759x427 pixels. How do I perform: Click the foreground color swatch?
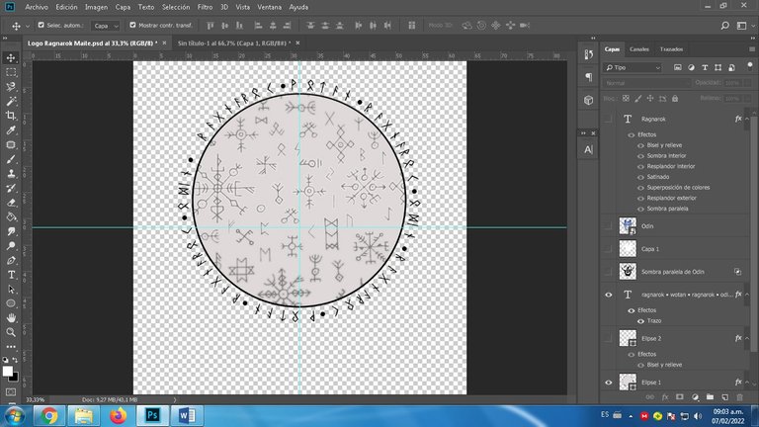coord(7,372)
